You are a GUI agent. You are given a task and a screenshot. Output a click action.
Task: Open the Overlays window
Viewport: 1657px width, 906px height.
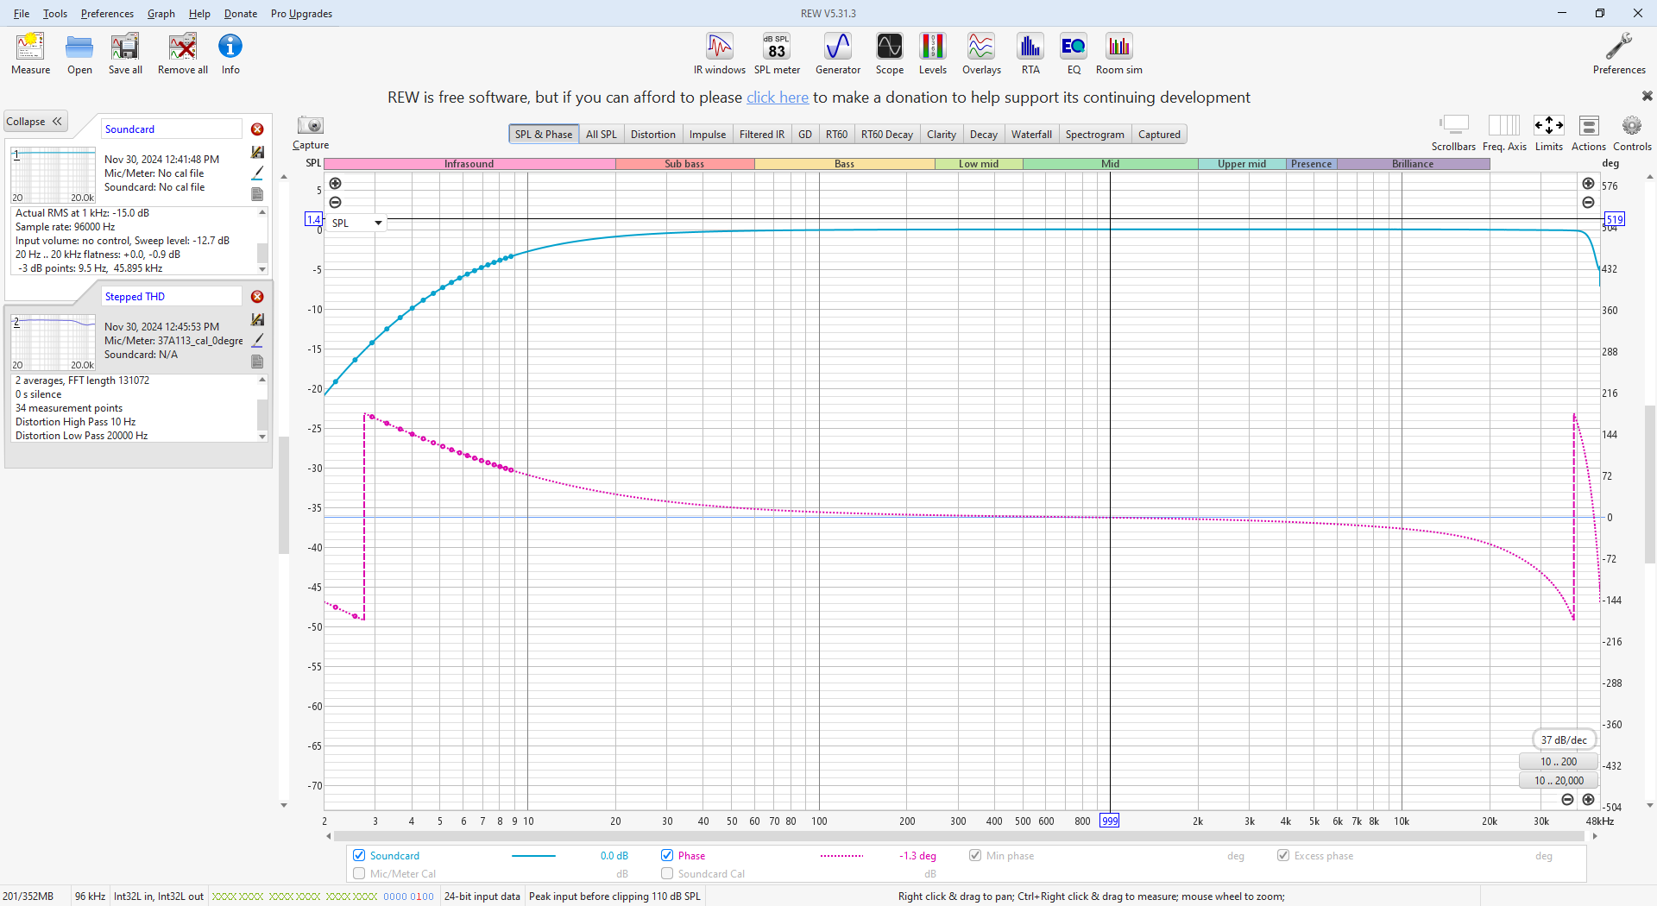click(981, 53)
